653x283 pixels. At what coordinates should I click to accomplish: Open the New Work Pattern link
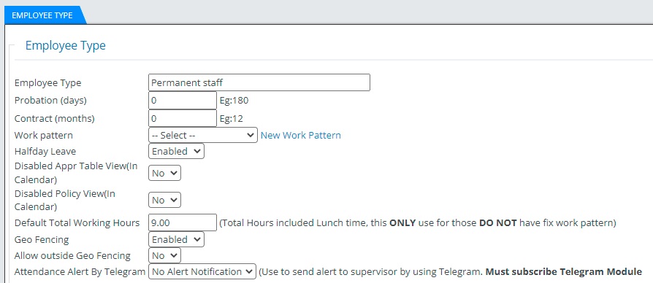[x=301, y=135]
